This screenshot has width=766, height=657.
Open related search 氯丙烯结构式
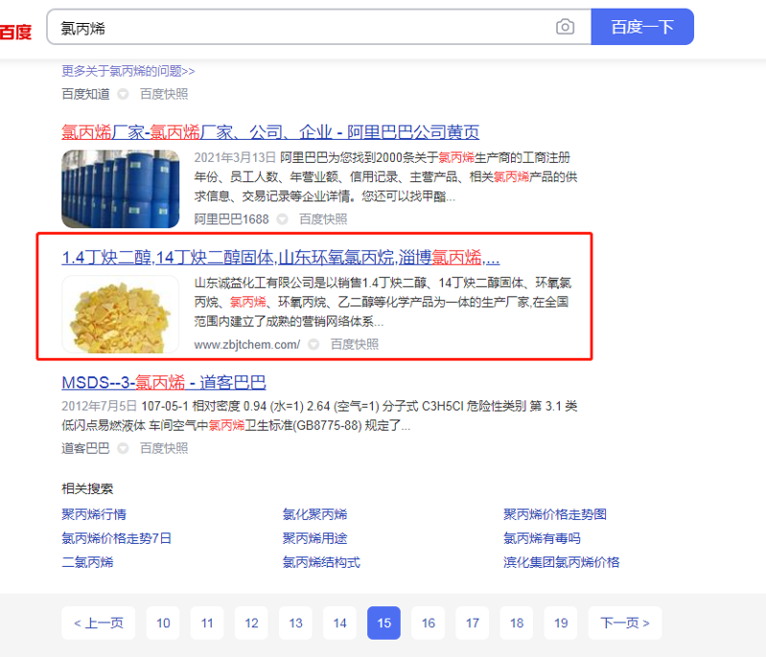[321, 562]
